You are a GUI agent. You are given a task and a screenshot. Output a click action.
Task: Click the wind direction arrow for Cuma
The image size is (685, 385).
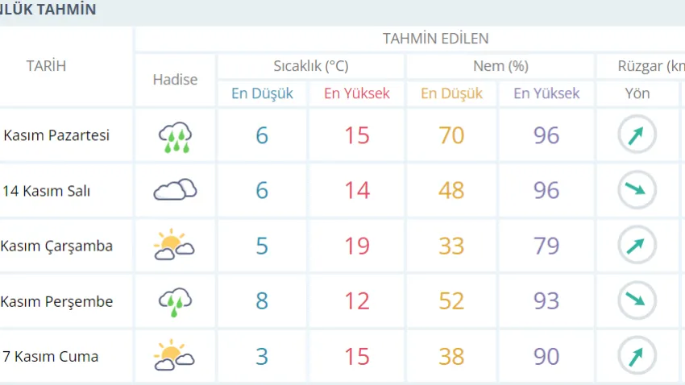[x=637, y=356]
